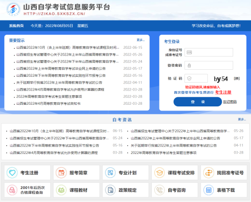This screenshot has height=202, width=251.
Task: Open the 05-17 毕业网上申请 notice in 自考资讯
Action: point(175,138)
